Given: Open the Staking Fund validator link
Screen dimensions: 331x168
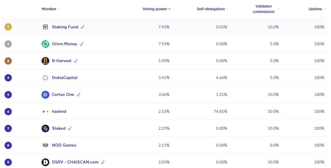Looking at the screenshot, I should [x=65, y=27].
